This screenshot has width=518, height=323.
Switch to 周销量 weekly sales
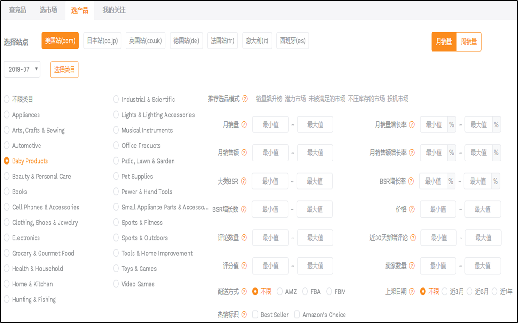click(469, 42)
